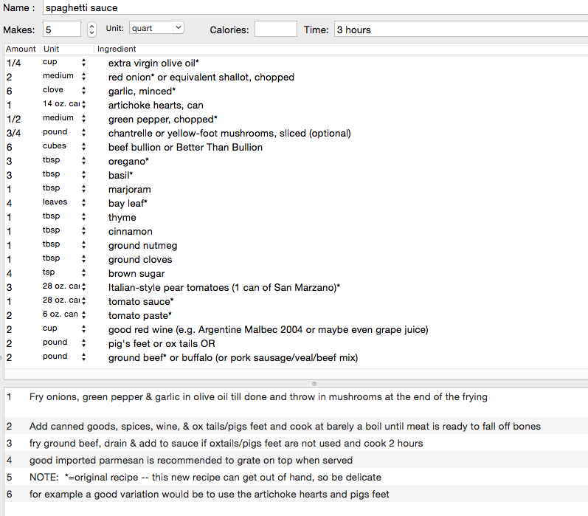588x516 pixels.
Task: Open unit popup for thyme row
Action: click(83, 217)
